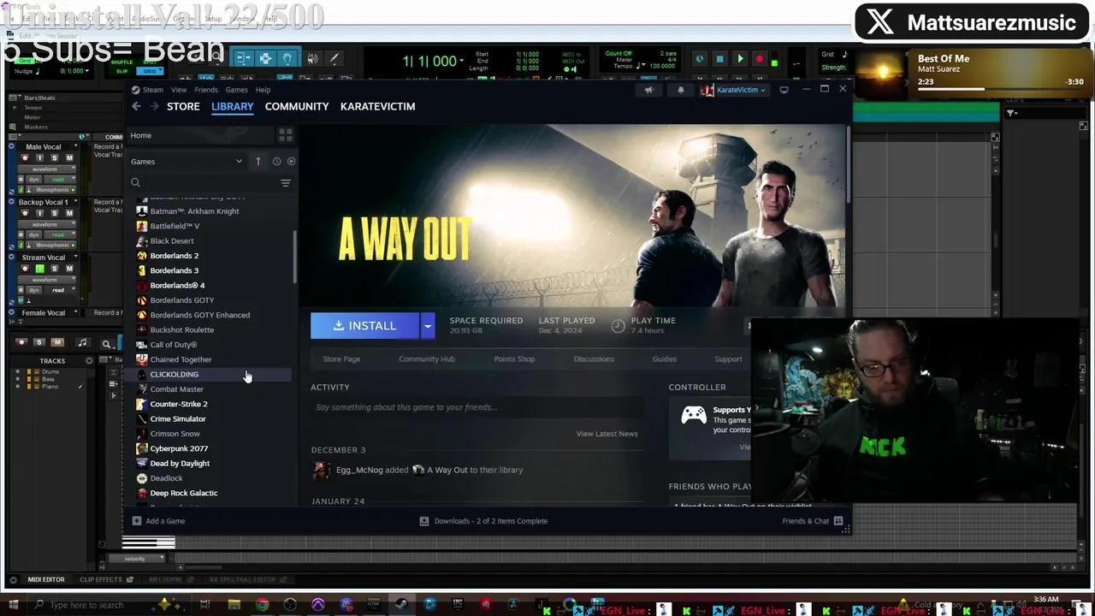Open the Install options dropdown arrow
1095x616 pixels.
point(428,326)
